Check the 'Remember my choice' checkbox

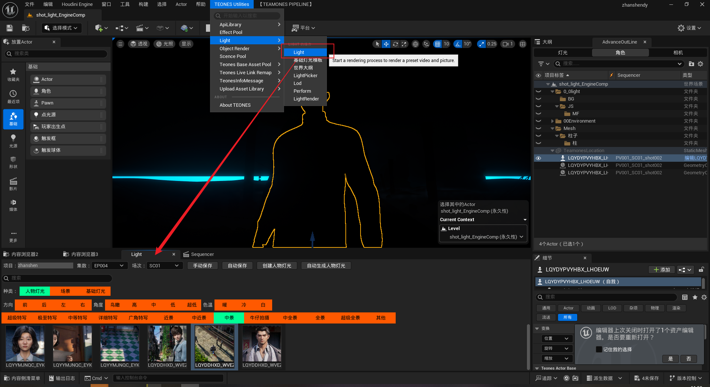[599, 349]
